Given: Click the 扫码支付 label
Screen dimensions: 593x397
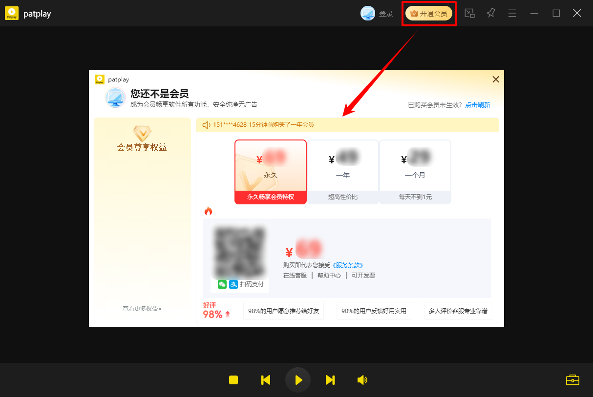Looking at the screenshot, I should click(x=252, y=284).
